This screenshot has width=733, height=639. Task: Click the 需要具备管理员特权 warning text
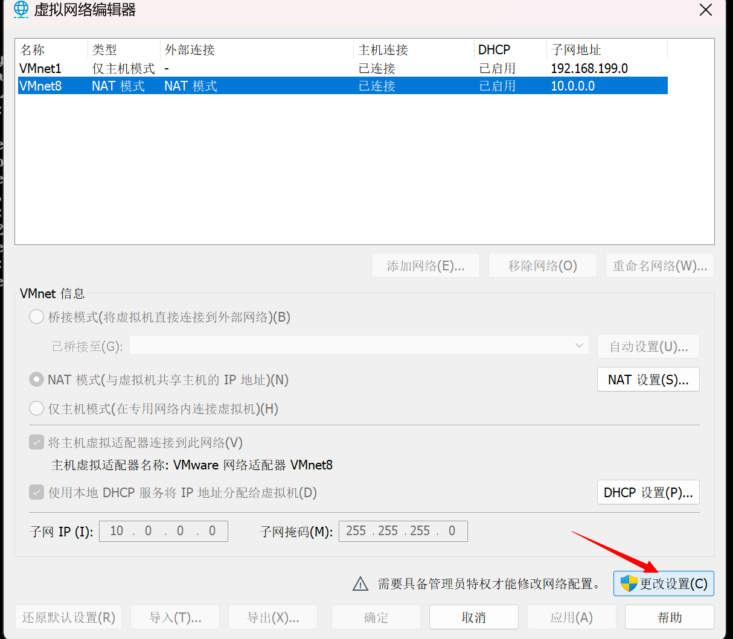pyautogui.click(x=490, y=583)
